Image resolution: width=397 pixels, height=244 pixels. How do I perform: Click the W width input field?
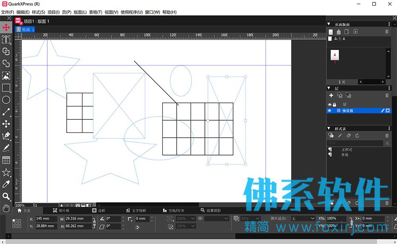coord(78,219)
